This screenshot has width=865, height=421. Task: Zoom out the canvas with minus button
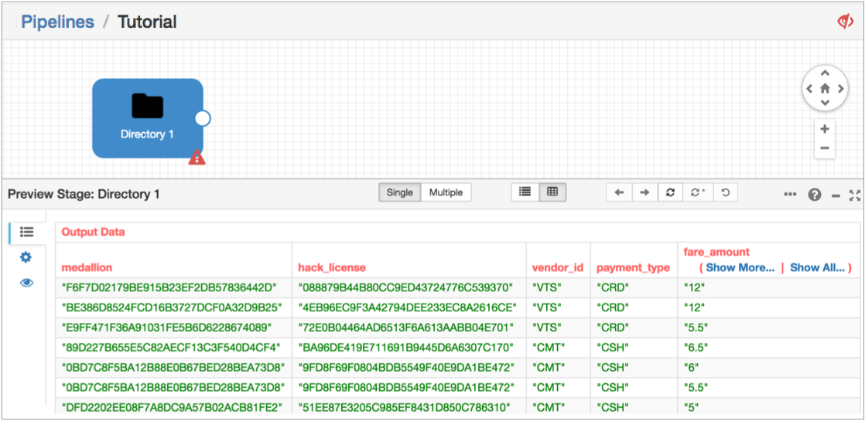[x=825, y=148]
